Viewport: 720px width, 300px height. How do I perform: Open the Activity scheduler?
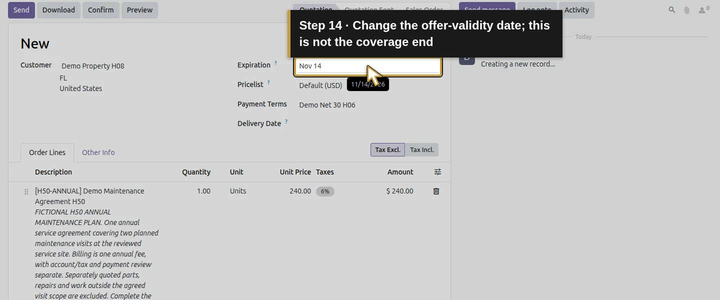coord(576,10)
